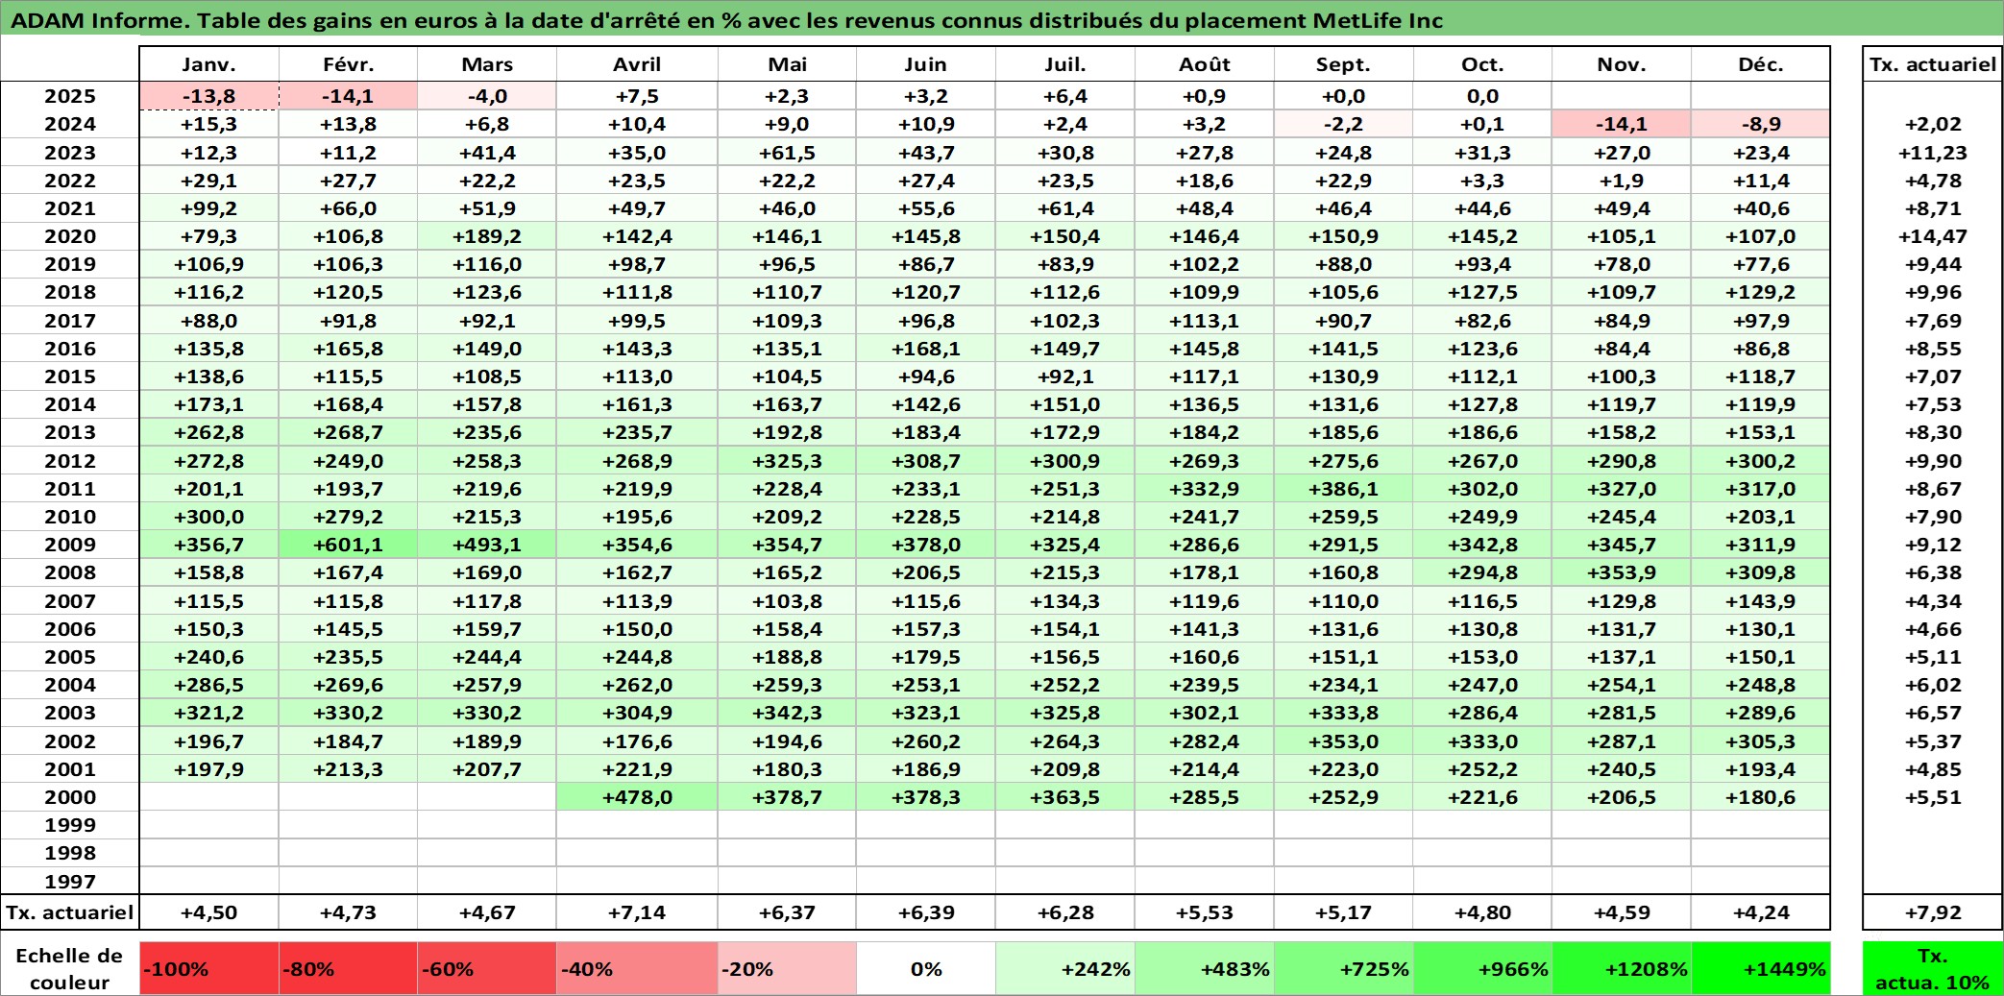2004x996 pixels.
Task: Click the -20% pink color scale swatch
Action: point(787,968)
